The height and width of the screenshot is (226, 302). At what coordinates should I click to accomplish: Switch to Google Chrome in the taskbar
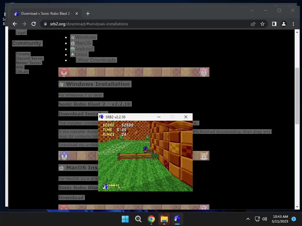point(151,219)
